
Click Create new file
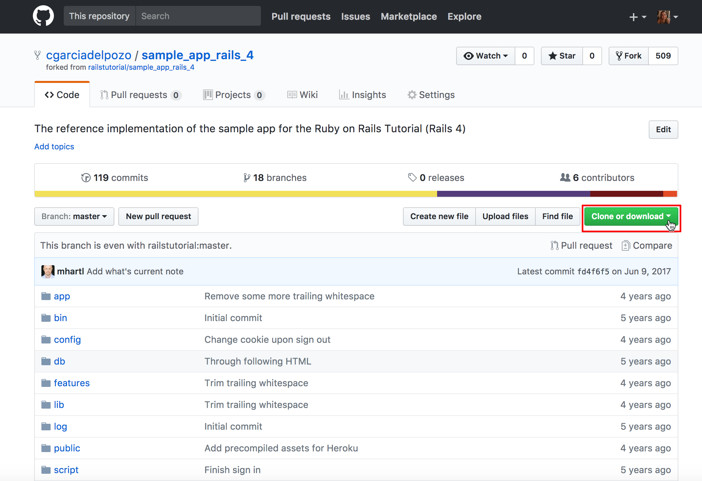439,216
